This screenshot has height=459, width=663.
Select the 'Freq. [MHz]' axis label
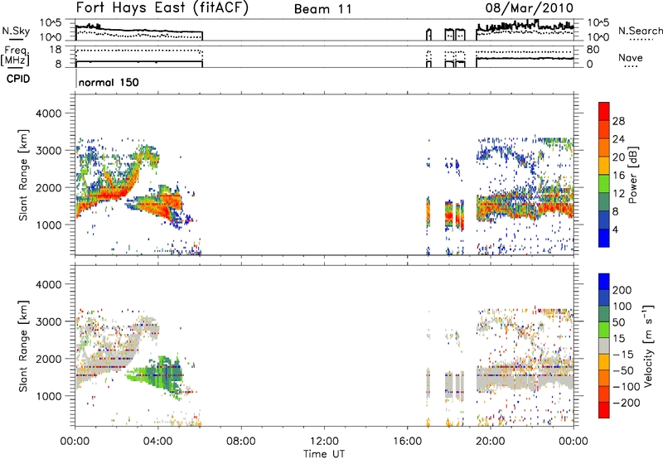[x=16, y=56]
